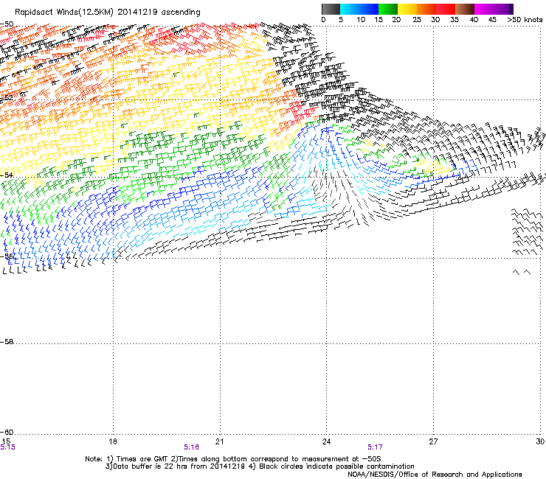Click the longitude 27 axis label
Image resolution: width=546 pixels, height=479 pixels.
tap(433, 441)
